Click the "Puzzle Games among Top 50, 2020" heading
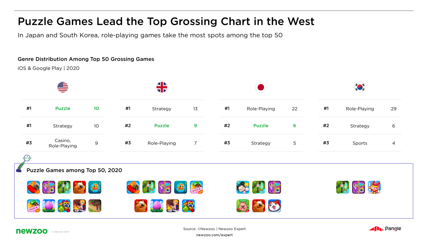The width and height of the screenshot is (429, 241). pos(74,170)
